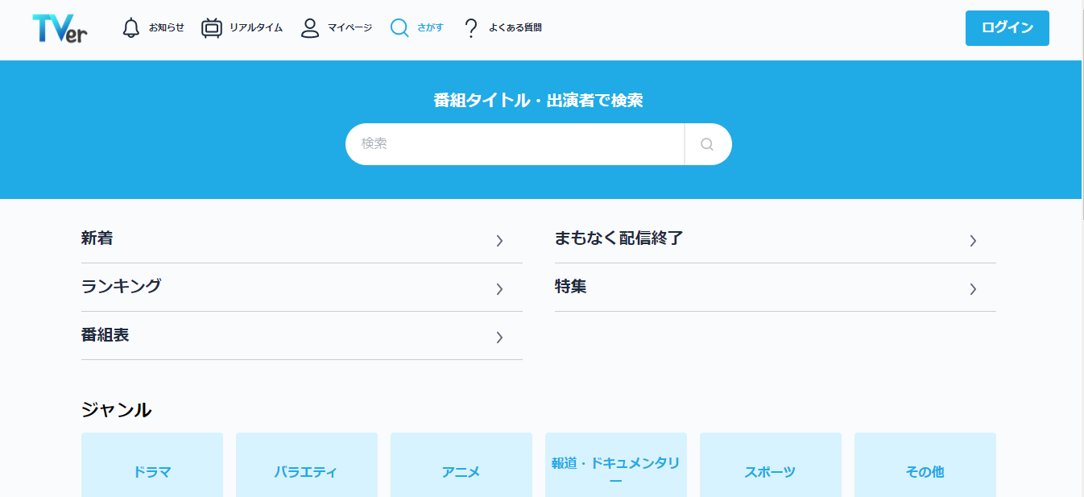Expand the 番組表 row chevron
The image size is (1084, 497).
click(499, 337)
